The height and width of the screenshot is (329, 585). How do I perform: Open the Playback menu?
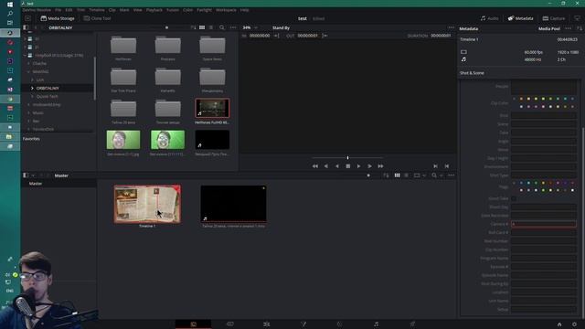point(154,10)
